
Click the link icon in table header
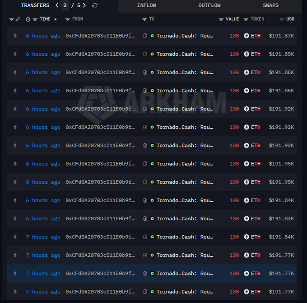pyautogui.click(x=18, y=19)
